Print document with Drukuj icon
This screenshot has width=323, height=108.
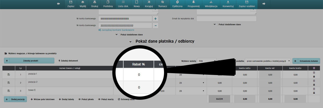click(x=95, y=2)
